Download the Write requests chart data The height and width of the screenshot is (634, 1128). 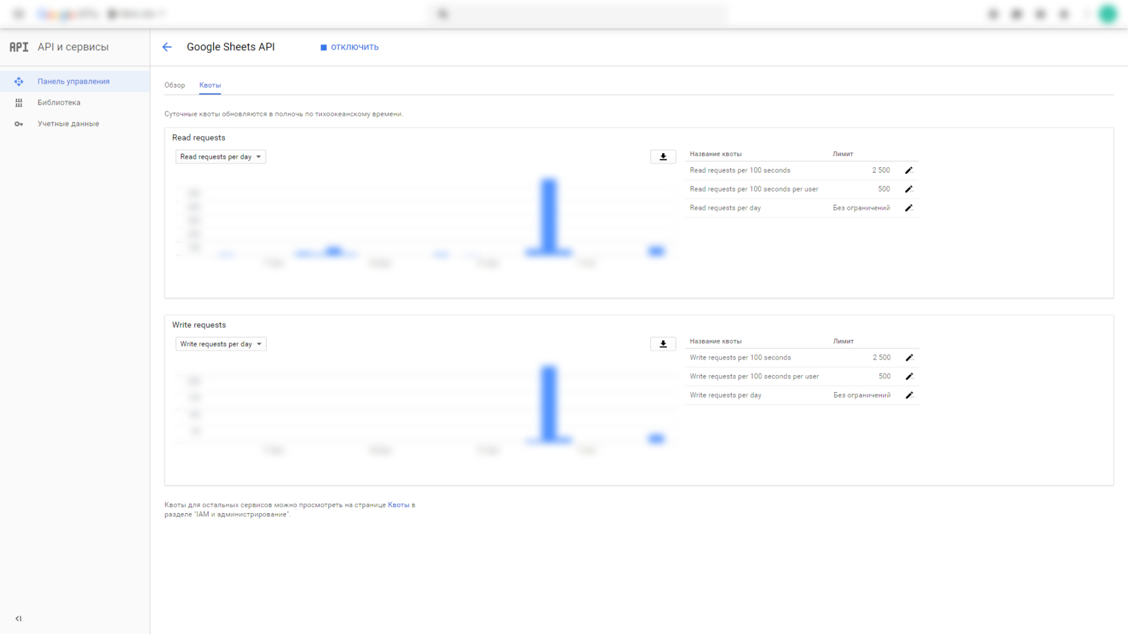pos(663,344)
